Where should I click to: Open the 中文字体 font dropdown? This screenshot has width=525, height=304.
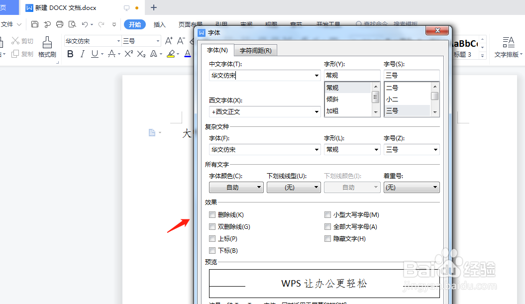tap(317, 75)
